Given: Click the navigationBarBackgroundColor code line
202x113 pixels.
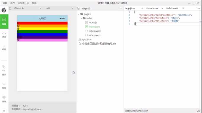Looking at the screenshot, I should point(165,15).
